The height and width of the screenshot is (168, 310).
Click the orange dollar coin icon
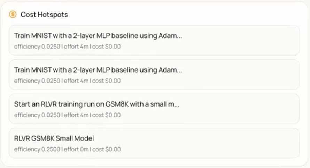point(13,15)
